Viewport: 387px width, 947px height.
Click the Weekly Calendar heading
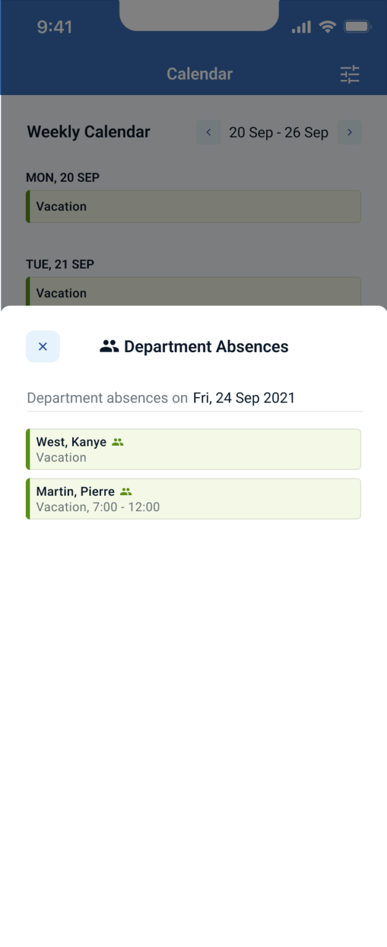point(88,131)
